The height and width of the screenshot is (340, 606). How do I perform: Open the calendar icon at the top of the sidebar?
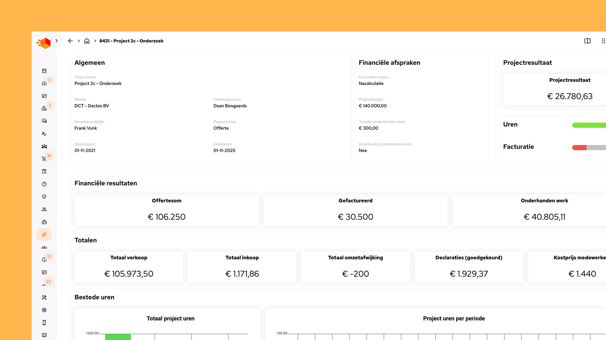pos(44,71)
